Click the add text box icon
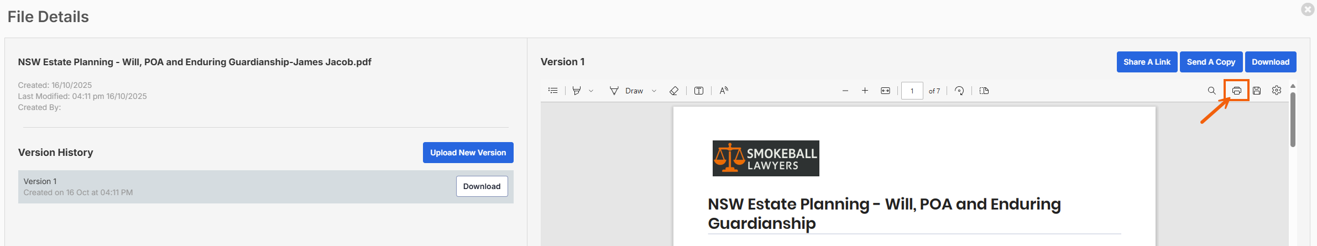This screenshot has height=246, width=1317. tap(699, 91)
